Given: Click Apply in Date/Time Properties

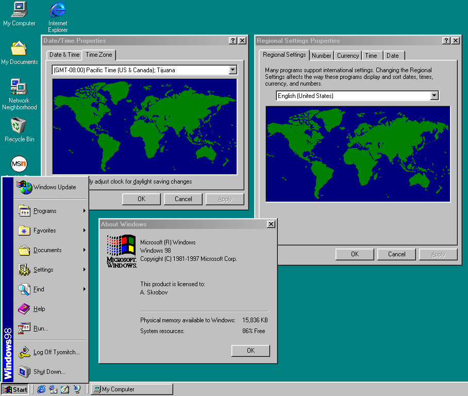Looking at the screenshot, I should click(x=225, y=199).
